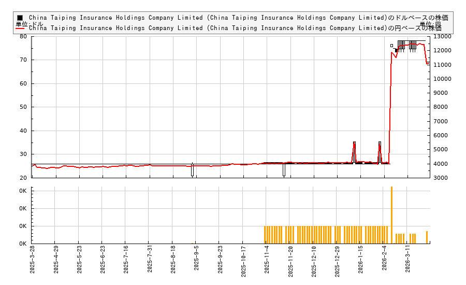Click the yen axis value 13000
This screenshot has width=466, height=285.
pyautogui.click(x=443, y=37)
